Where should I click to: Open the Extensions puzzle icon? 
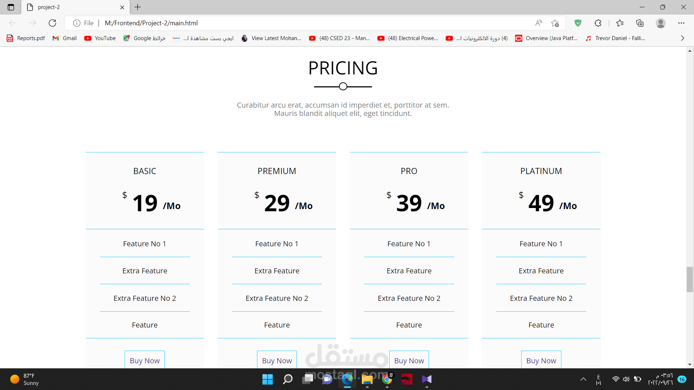(x=598, y=23)
